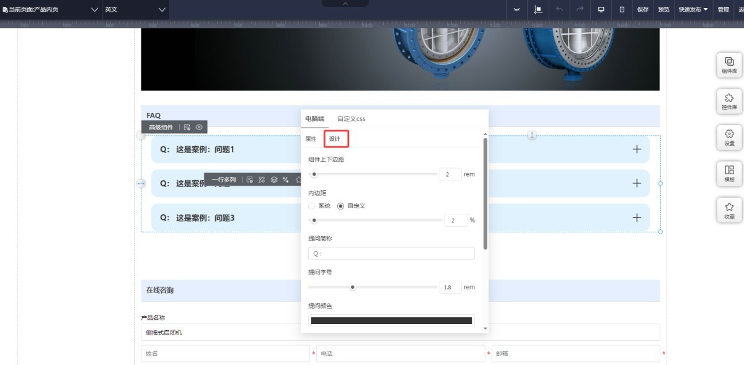Click settings icon in 高级组件 toolbar
Image resolution: width=744 pixels, height=365 pixels.
187,127
